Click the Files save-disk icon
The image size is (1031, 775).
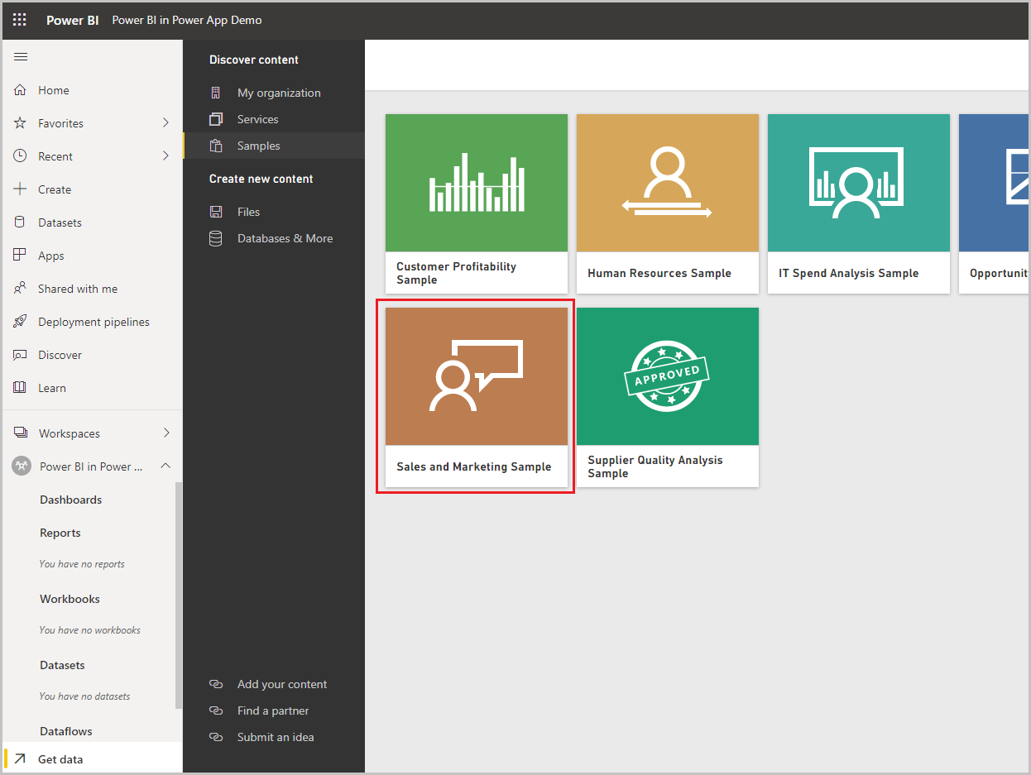[x=216, y=212]
